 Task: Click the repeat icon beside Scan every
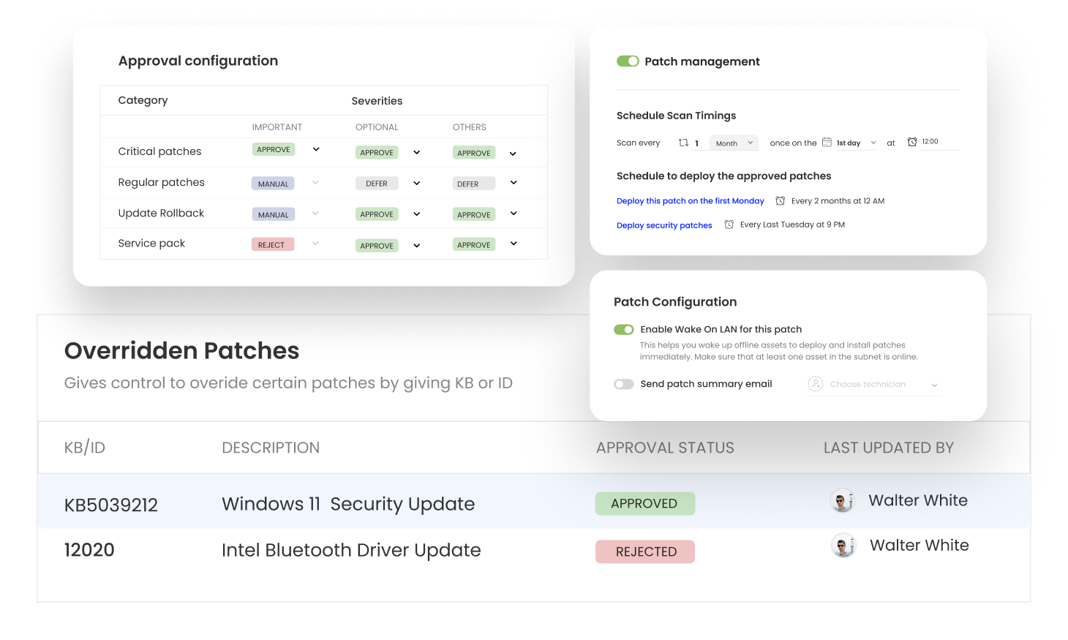(x=683, y=143)
